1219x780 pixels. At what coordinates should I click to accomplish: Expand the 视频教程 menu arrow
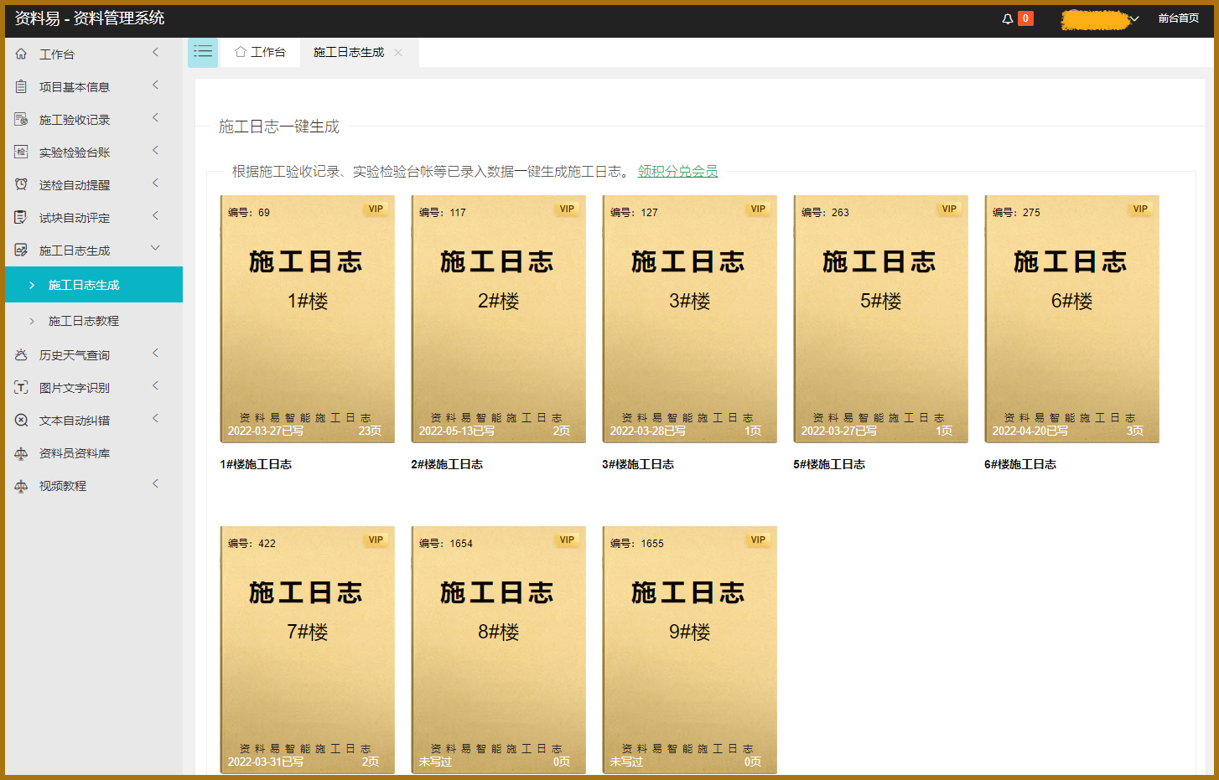click(155, 484)
